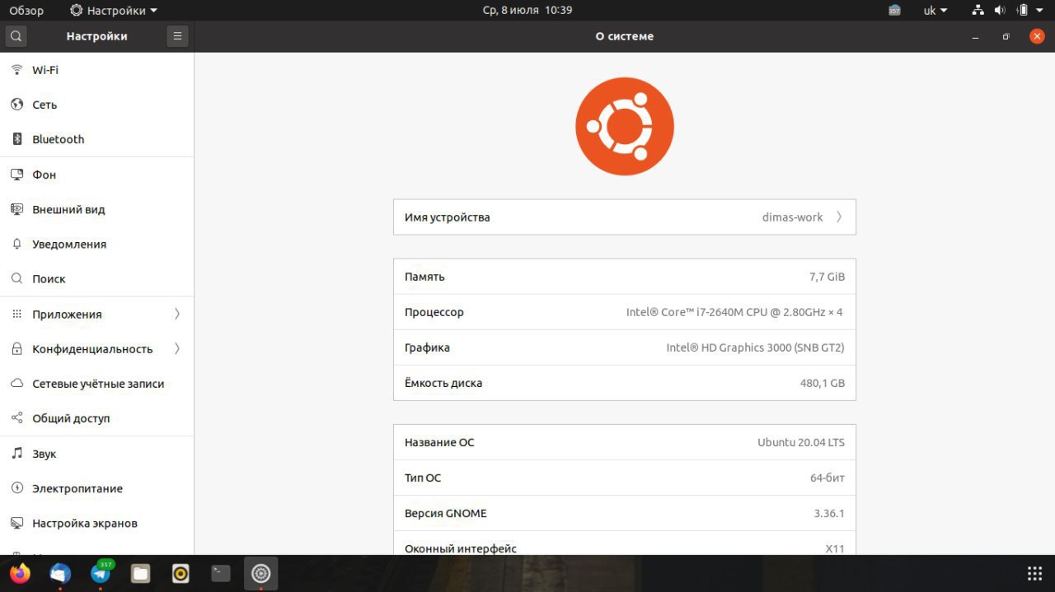Click Intel HD Graphics 3000 value
The width and height of the screenshot is (1055, 592).
pos(755,347)
